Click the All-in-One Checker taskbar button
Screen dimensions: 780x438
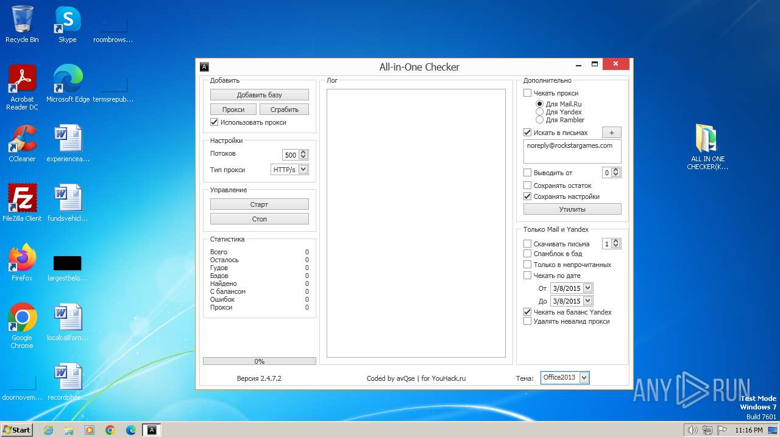pos(152,430)
